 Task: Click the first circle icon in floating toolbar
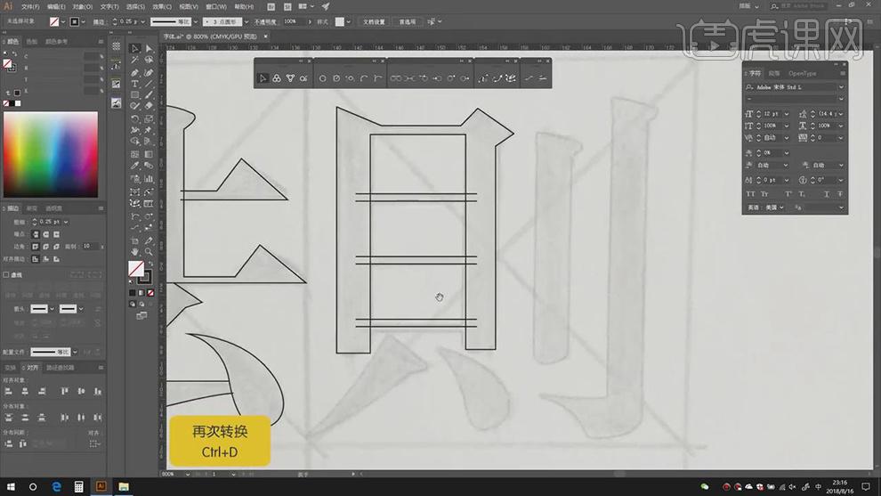click(322, 78)
